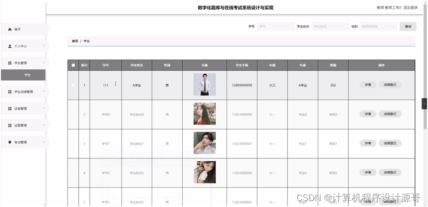428x207 pixels.
Task: Click phone number 13823888886
Action: click(x=242, y=173)
